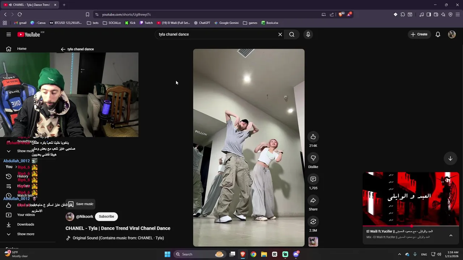Open Brave Wallet icon
The width and height of the screenshot is (463, 260).
436,14
